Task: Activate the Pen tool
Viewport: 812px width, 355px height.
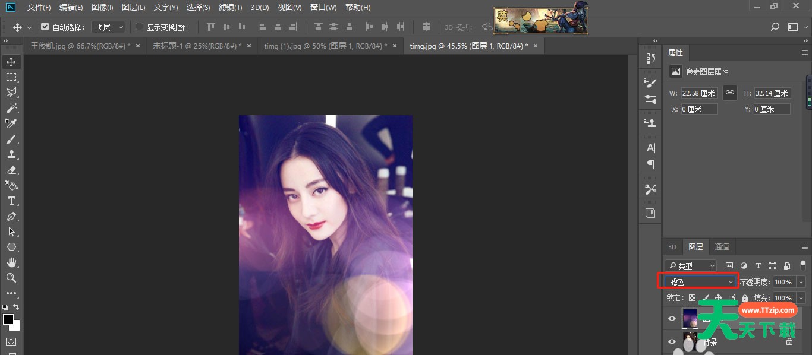Action: click(11, 216)
